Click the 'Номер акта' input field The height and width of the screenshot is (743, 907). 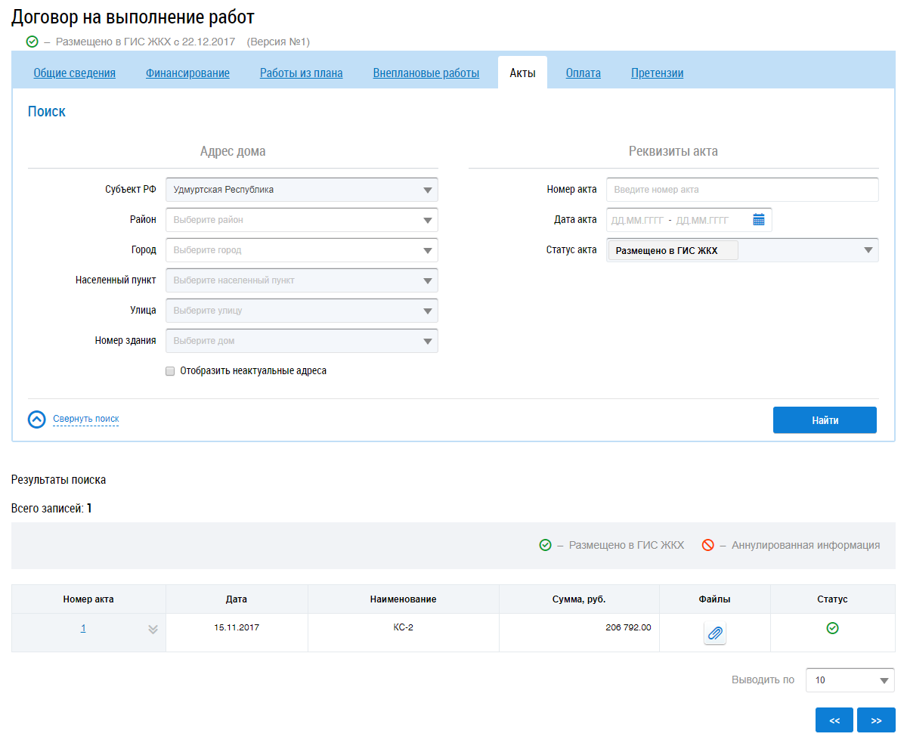click(741, 190)
